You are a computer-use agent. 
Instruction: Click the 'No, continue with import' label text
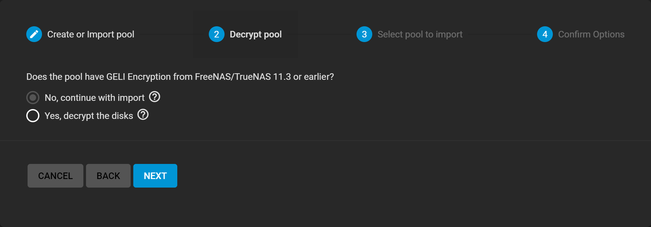tap(95, 98)
